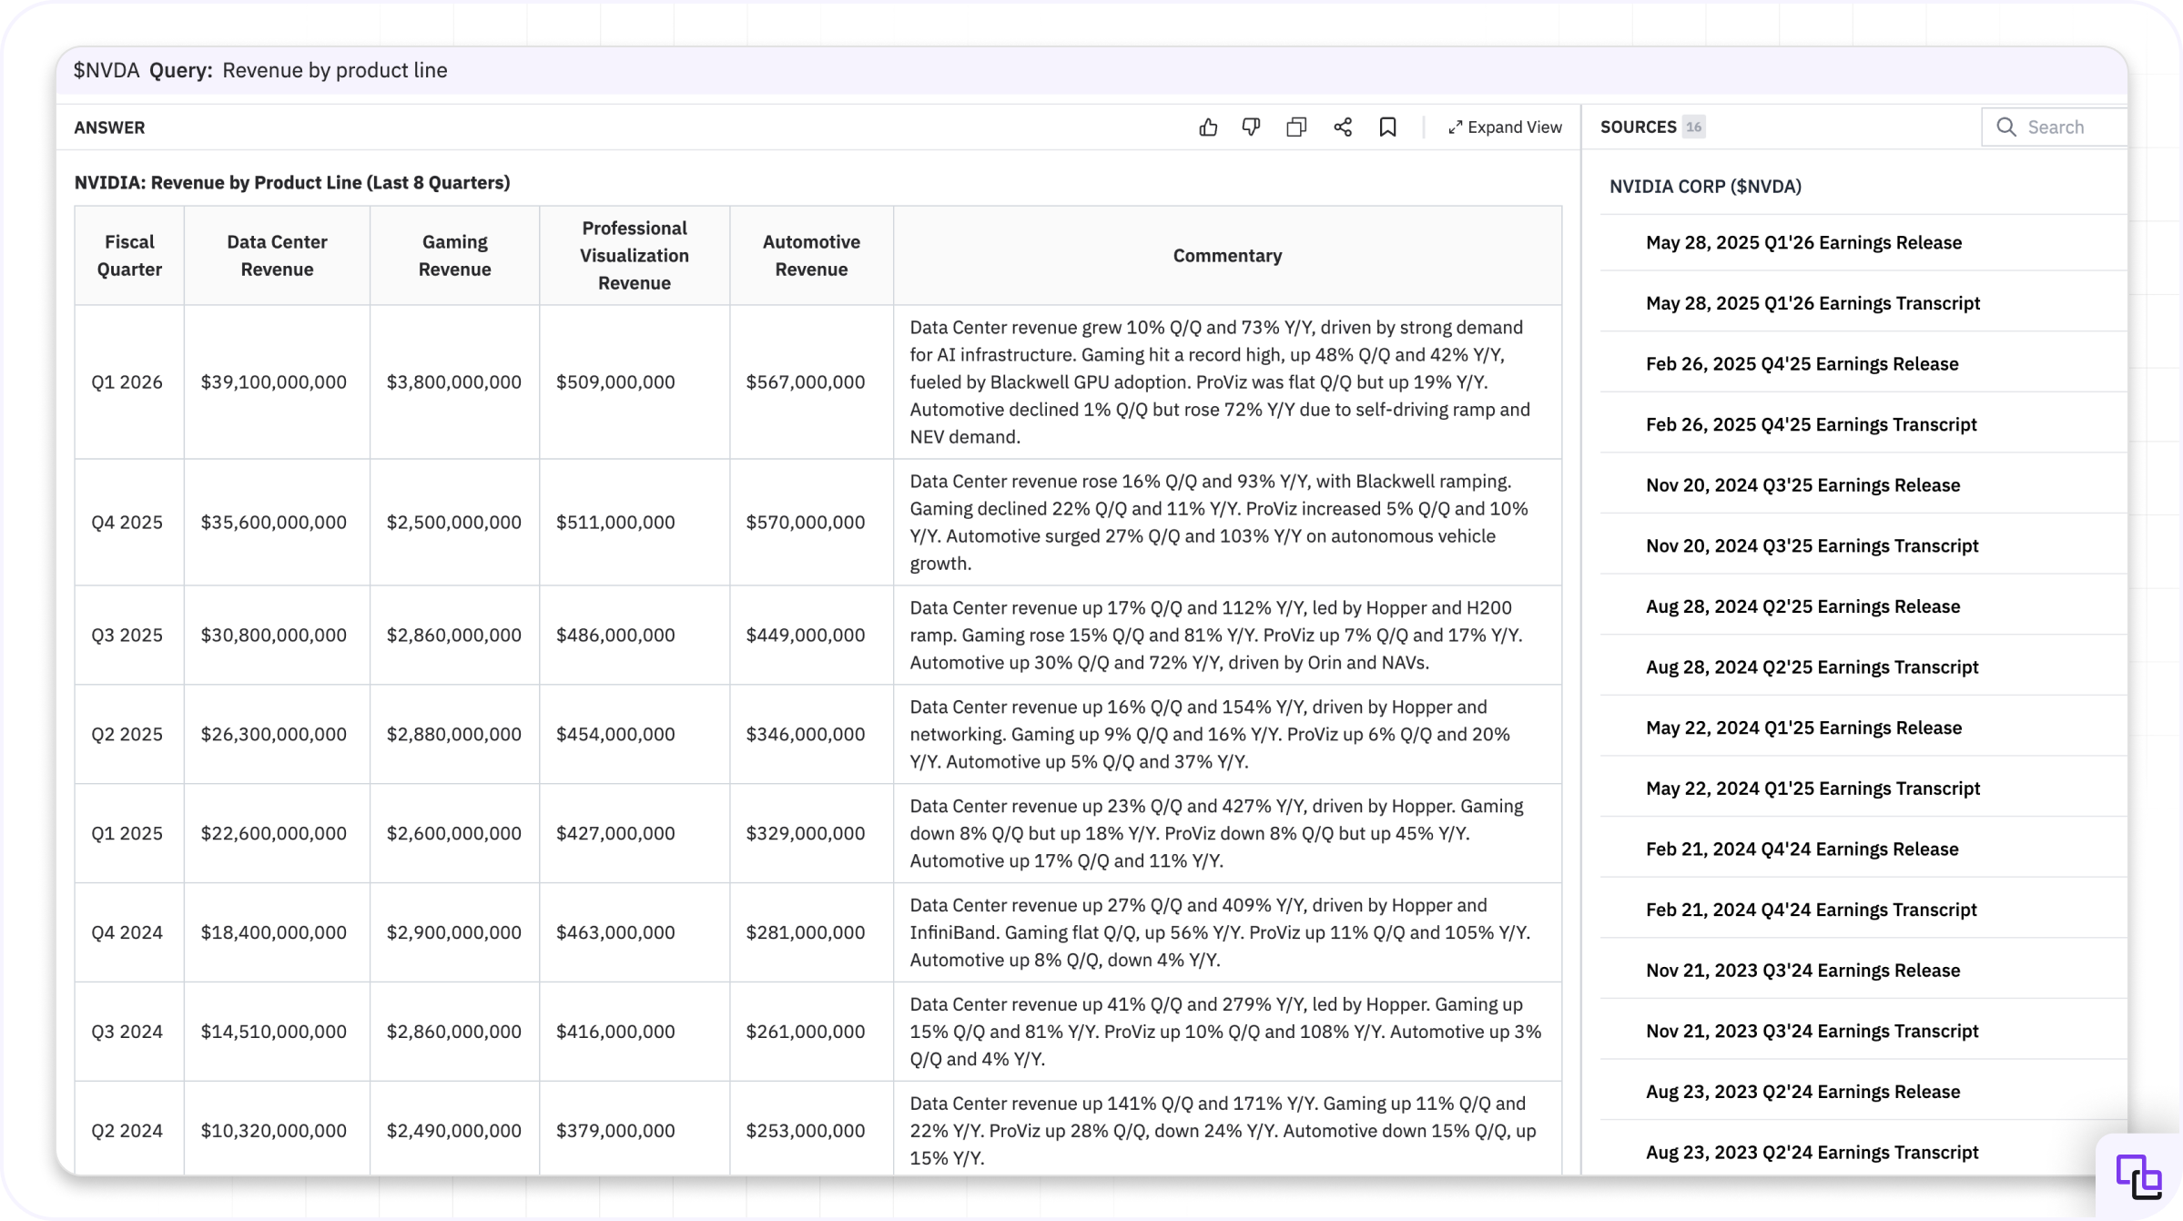The height and width of the screenshot is (1221, 2183).
Task: Open Aug 28, 2024 Q2'25 Earnings Release
Action: tap(1802, 606)
